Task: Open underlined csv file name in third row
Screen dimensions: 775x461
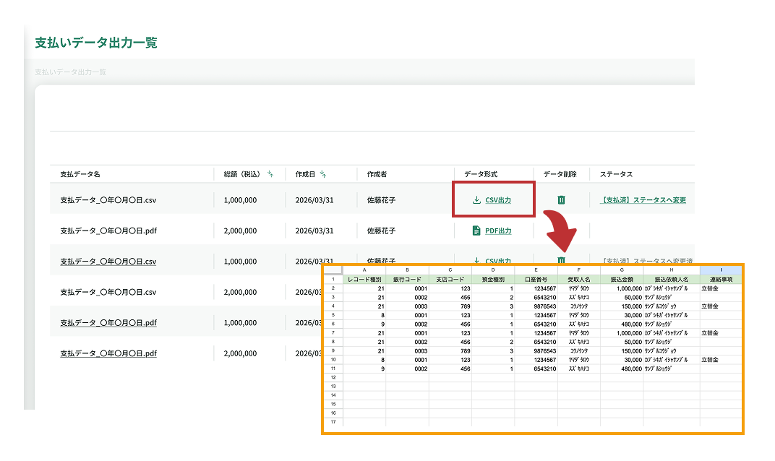Action: [108, 262]
